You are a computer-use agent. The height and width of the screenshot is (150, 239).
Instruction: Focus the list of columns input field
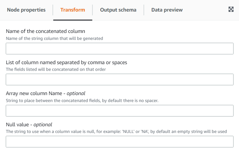pos(119,79)
